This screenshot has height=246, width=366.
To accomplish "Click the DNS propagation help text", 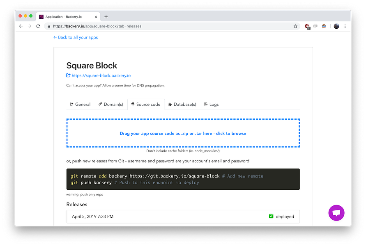I will [115, 86].
